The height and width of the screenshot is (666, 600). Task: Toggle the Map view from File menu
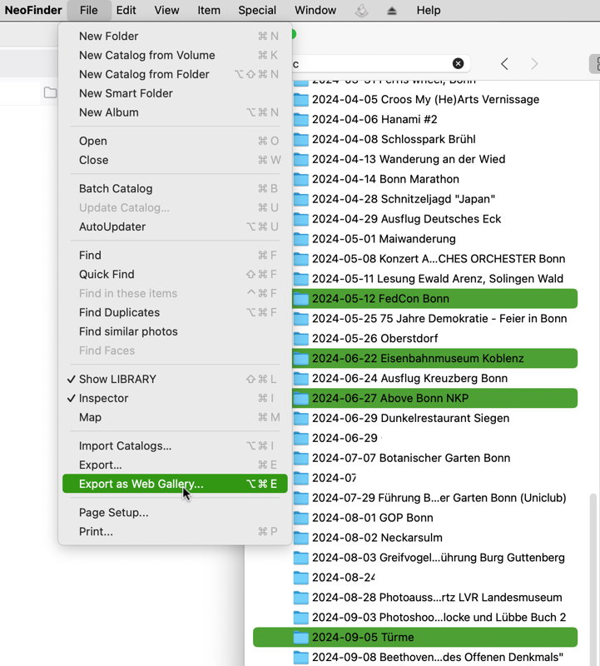(x=90, y=417)
